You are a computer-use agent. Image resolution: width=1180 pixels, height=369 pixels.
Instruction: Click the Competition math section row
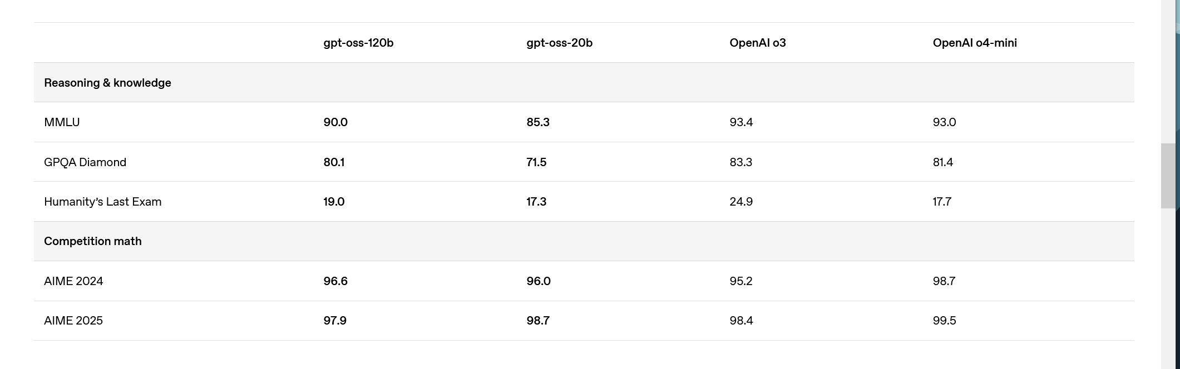pyautogui.click(x=584, y=241)
